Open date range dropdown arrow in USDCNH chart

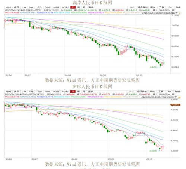pos(176,13)
